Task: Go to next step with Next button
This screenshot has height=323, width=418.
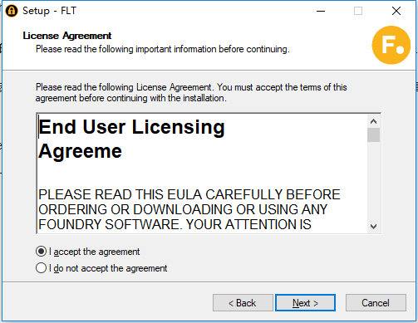Action: click(x=305, y=303)
